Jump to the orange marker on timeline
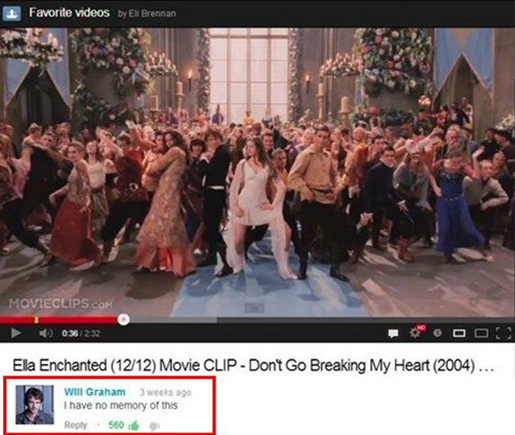 37,319
